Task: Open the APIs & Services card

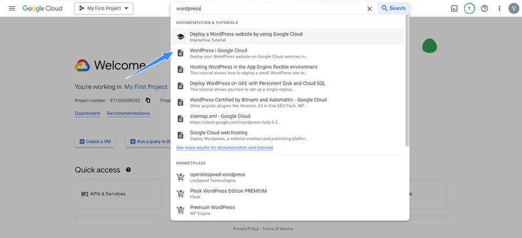Action: pos(119,194)
